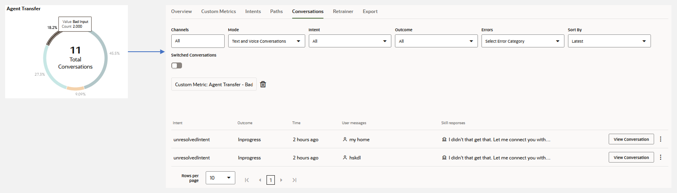Switch to the Custom Metrics tab

pyautogui.click(x=218, y=11)
